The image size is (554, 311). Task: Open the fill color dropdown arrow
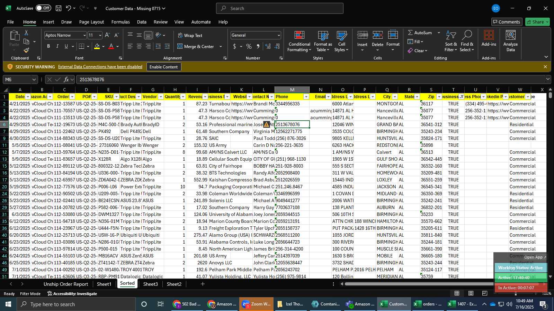103,46
